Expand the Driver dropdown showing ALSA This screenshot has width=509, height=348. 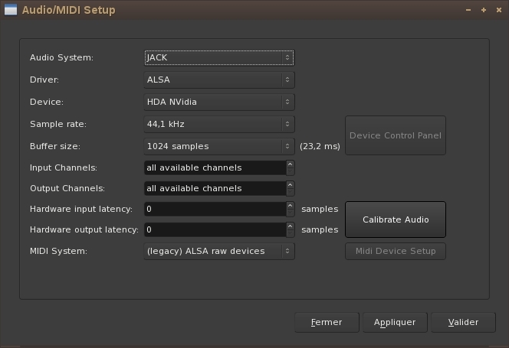point(218,79)
